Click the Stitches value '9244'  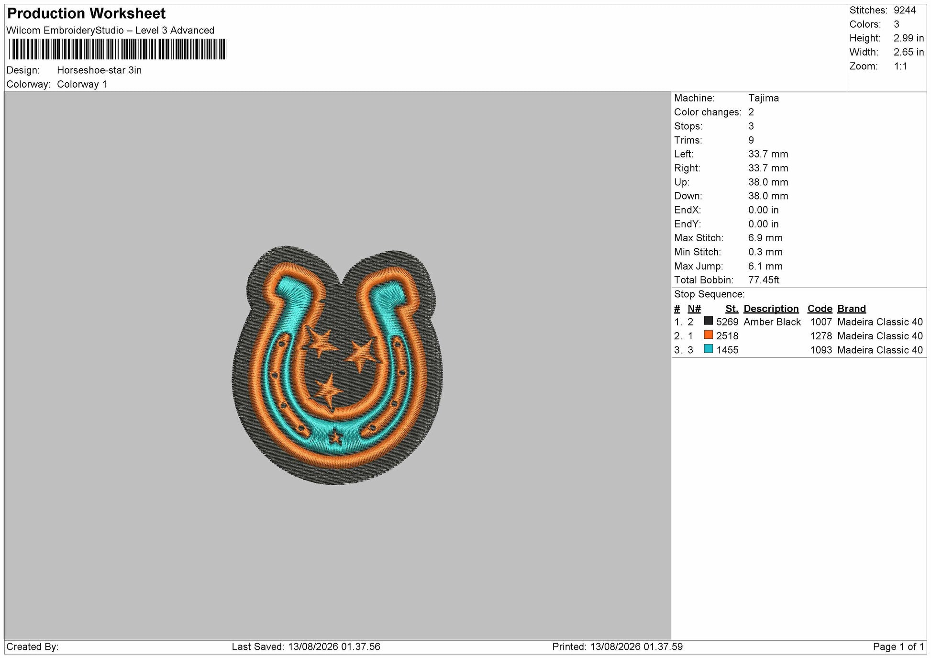(905, 11)
